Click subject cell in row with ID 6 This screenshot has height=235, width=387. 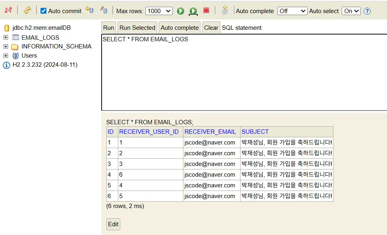[287, 196]
